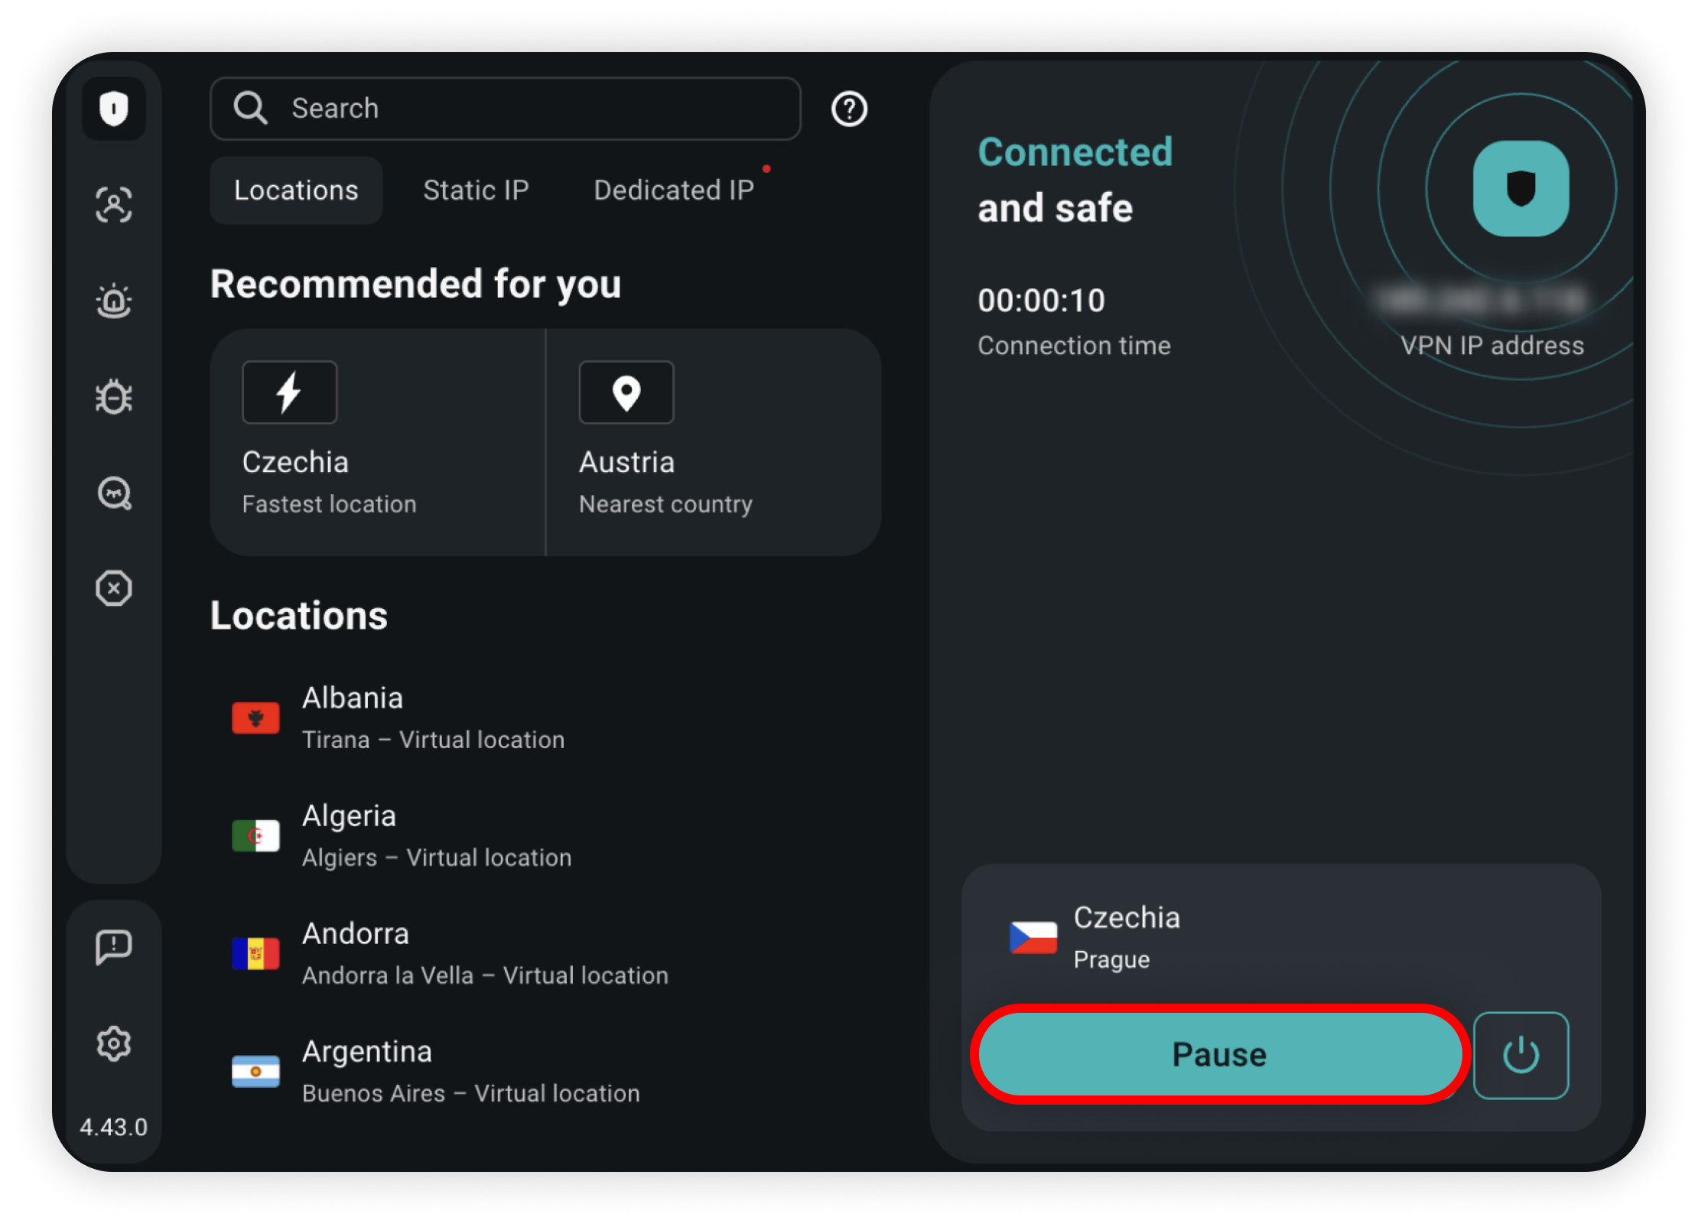Select the Locations tab

tap(296, 190)
